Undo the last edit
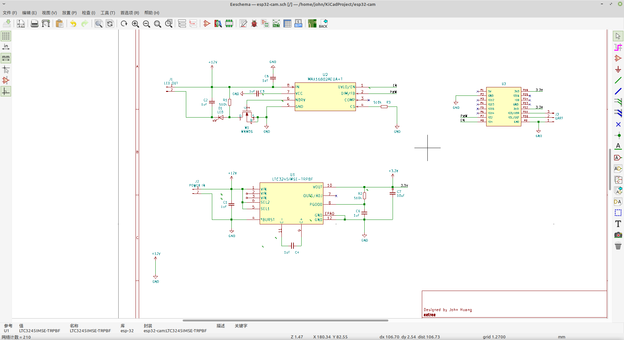 tap(73, 23)
